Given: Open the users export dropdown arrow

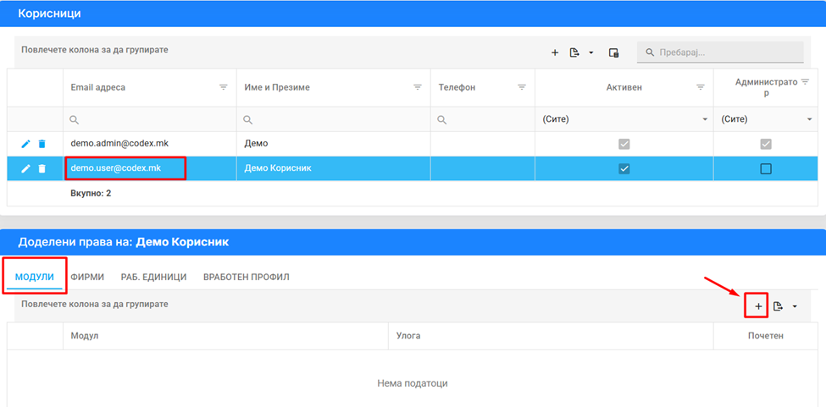Looking at the screenshot, I should 590,52.
